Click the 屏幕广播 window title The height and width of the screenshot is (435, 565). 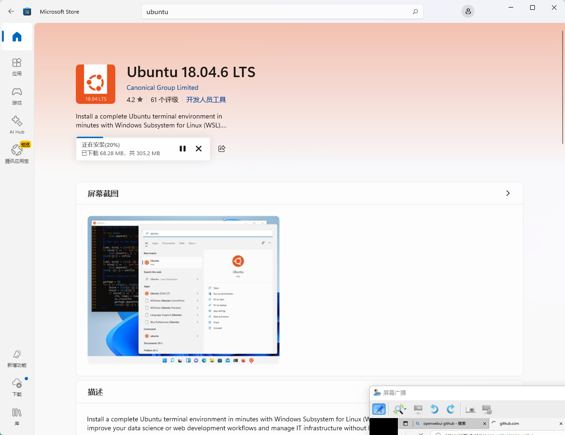(395, 393)
